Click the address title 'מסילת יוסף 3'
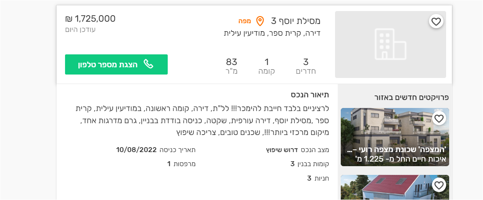This screenshot has width=483, height=200. pyautogui.click(x=296, y=21)
